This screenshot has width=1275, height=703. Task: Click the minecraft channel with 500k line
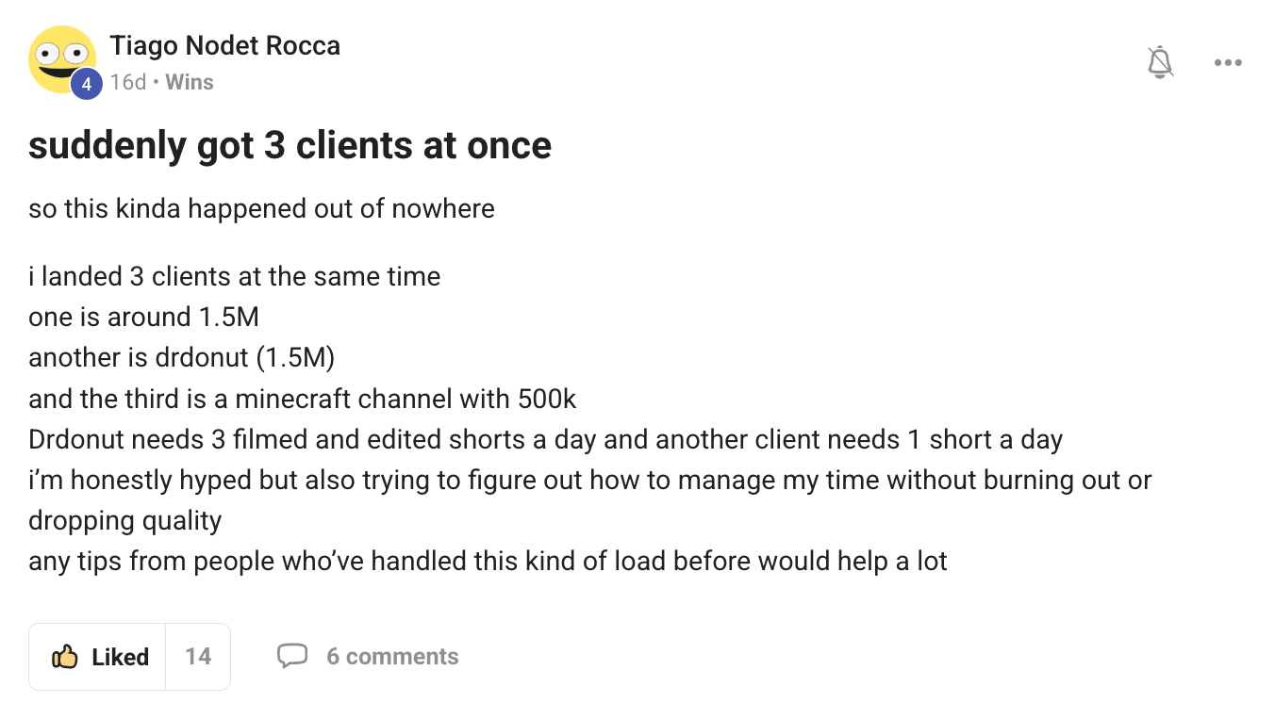pyautogui.click(x=302, y=399)
